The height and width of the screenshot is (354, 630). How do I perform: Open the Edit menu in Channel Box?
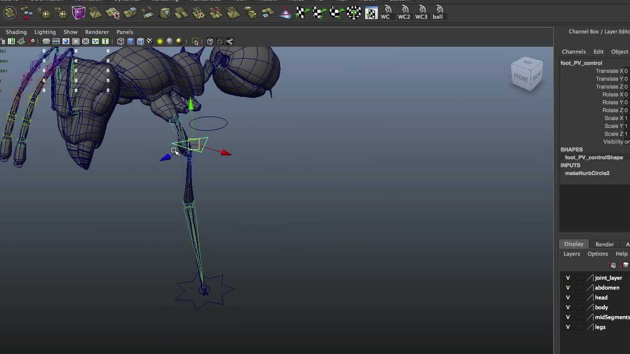click(x=598, y=52)
